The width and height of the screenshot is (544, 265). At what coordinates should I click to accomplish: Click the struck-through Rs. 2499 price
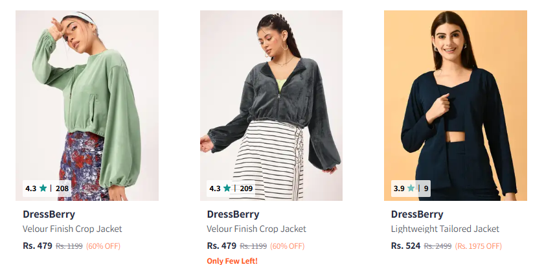(437, 246)
